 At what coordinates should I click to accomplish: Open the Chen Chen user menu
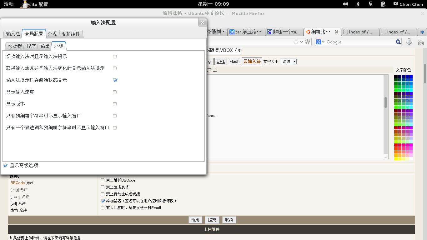(411, 4)
